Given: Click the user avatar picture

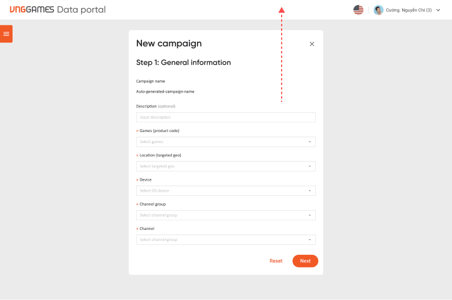Looking at the screenshot, I should coord(378,10).
